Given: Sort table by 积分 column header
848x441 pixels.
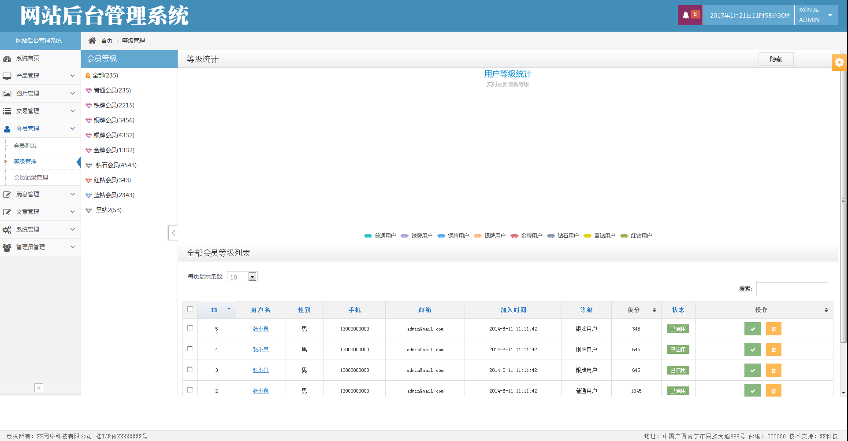Looking at the screenshot, I should click(636, 310).
